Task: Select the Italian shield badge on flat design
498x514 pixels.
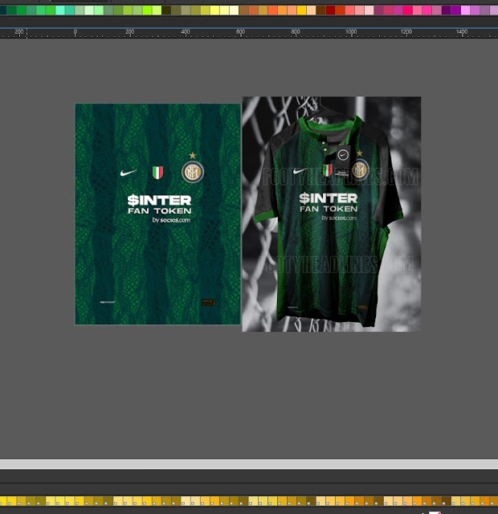Action: (157, 173)
